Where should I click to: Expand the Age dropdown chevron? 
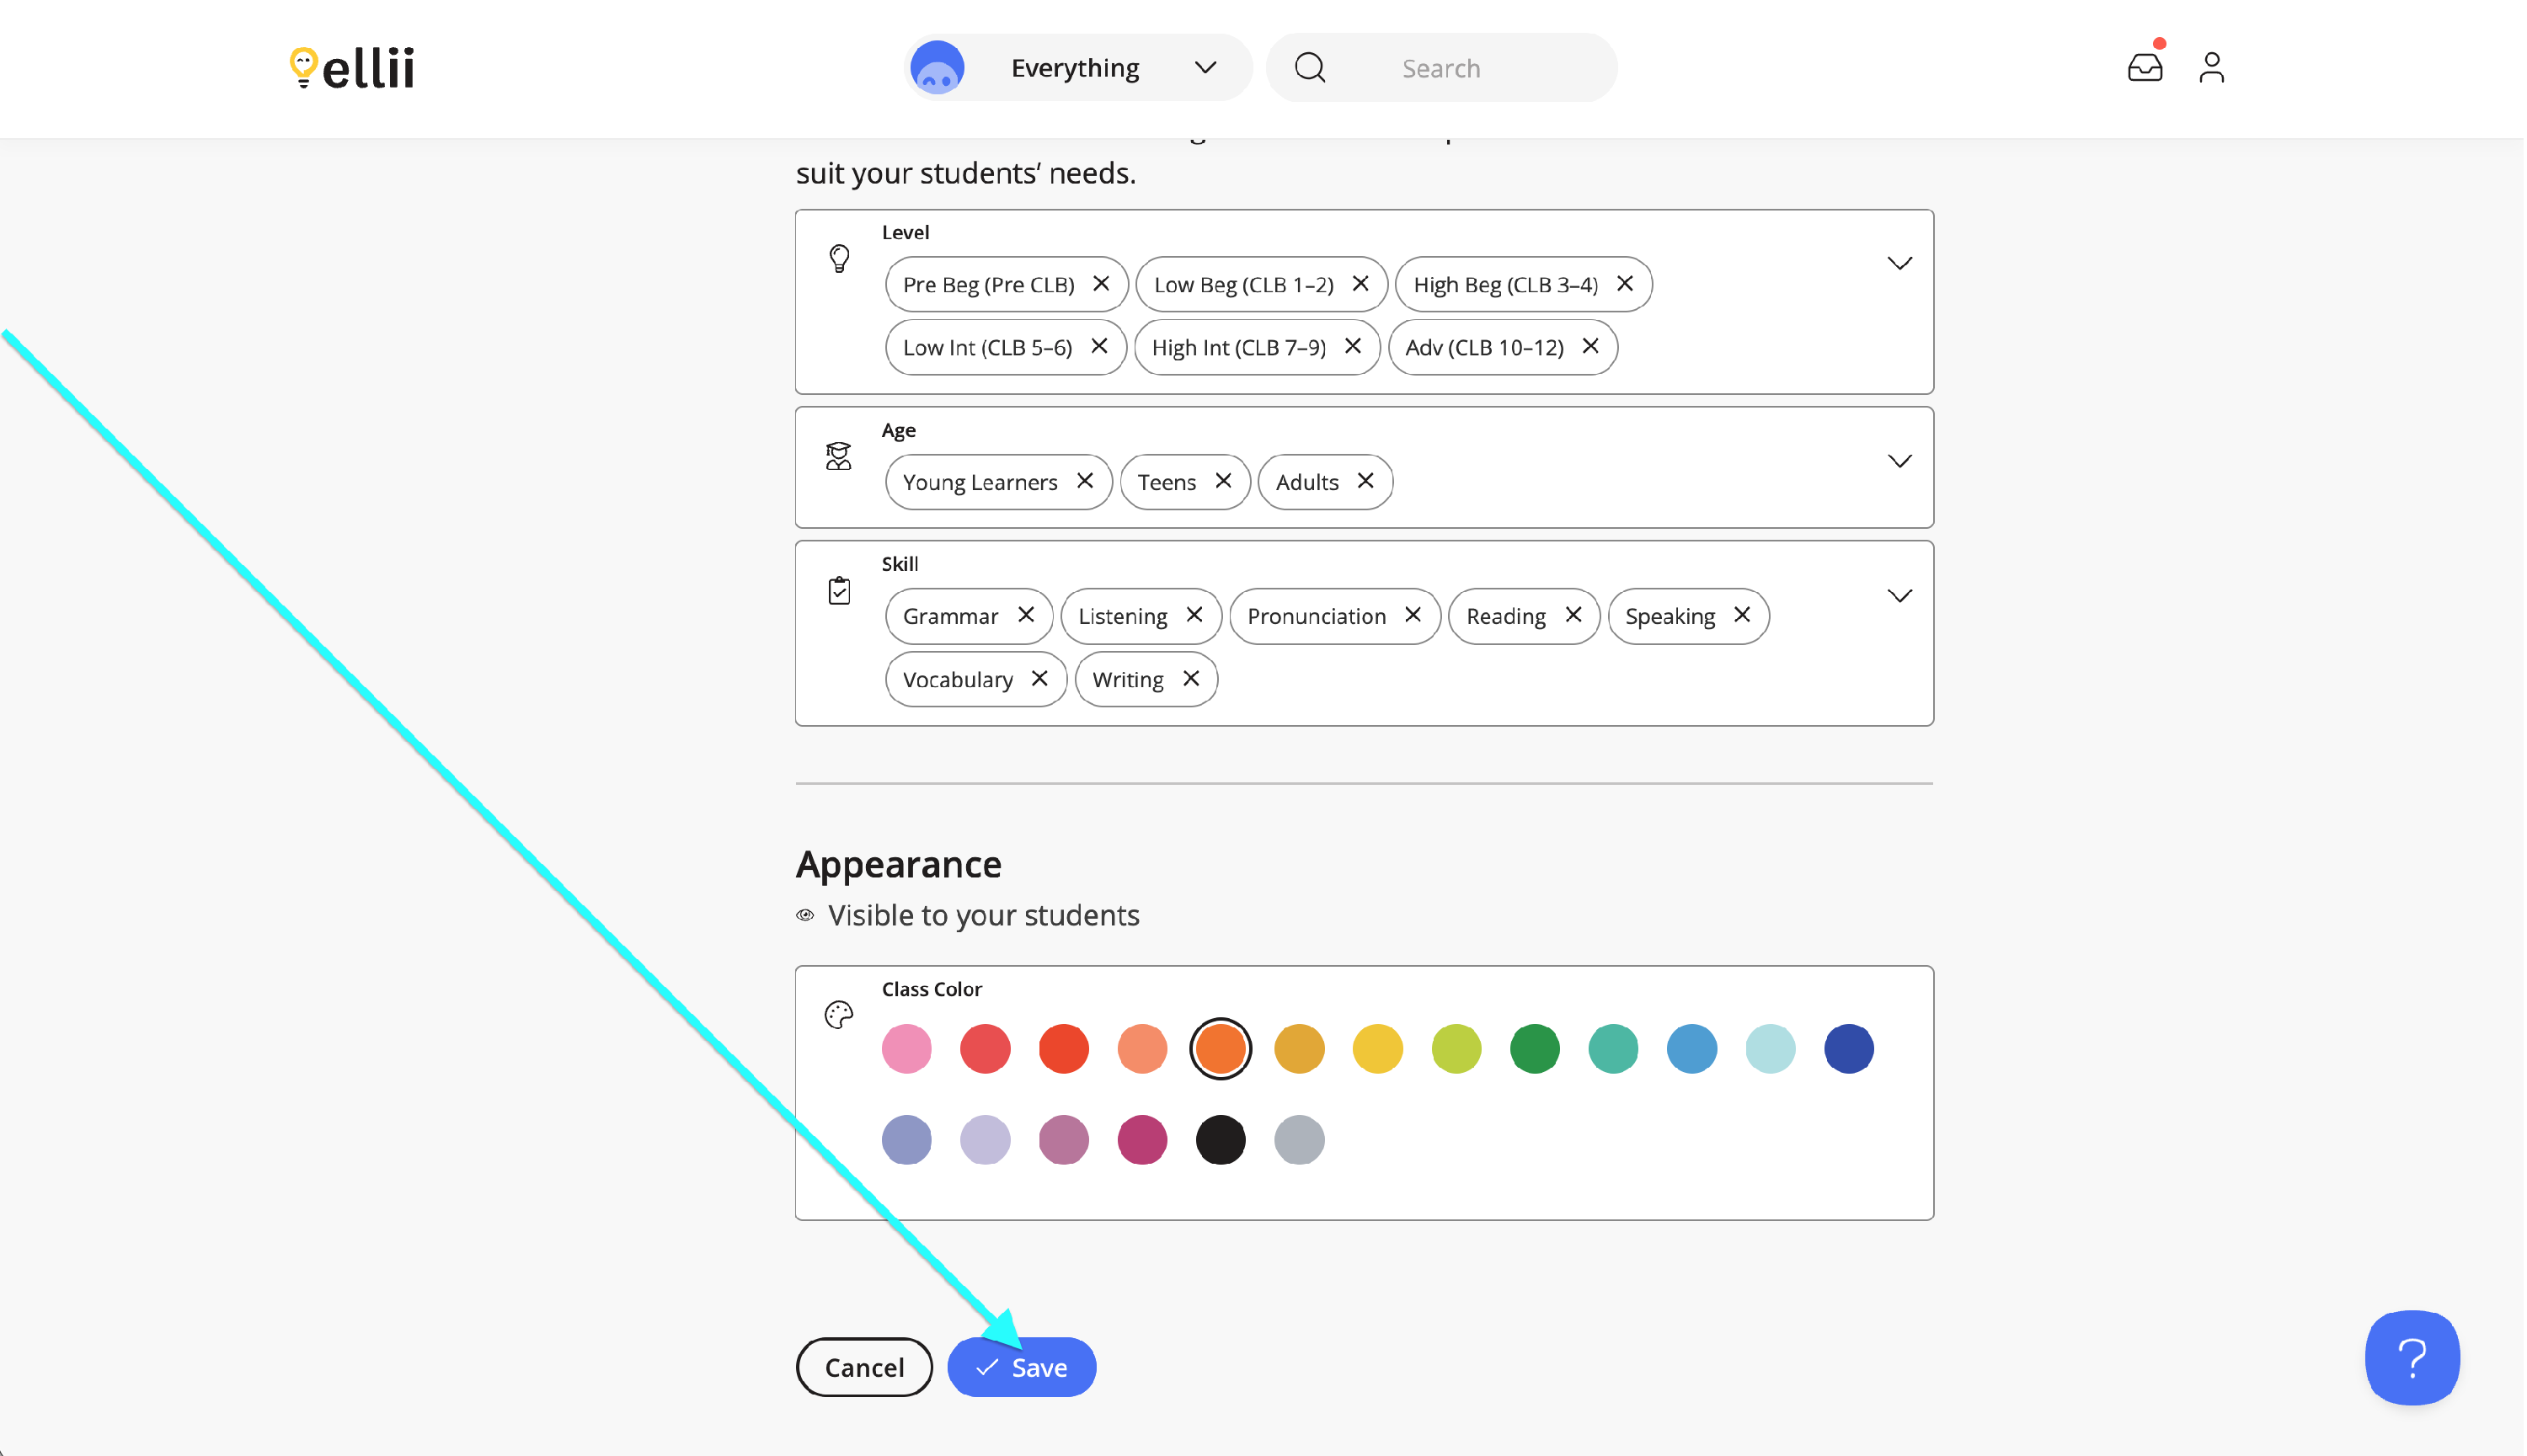(x=1899, y=461)
